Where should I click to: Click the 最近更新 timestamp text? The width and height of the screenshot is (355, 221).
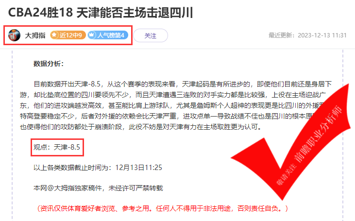click(x=307, y=35)
